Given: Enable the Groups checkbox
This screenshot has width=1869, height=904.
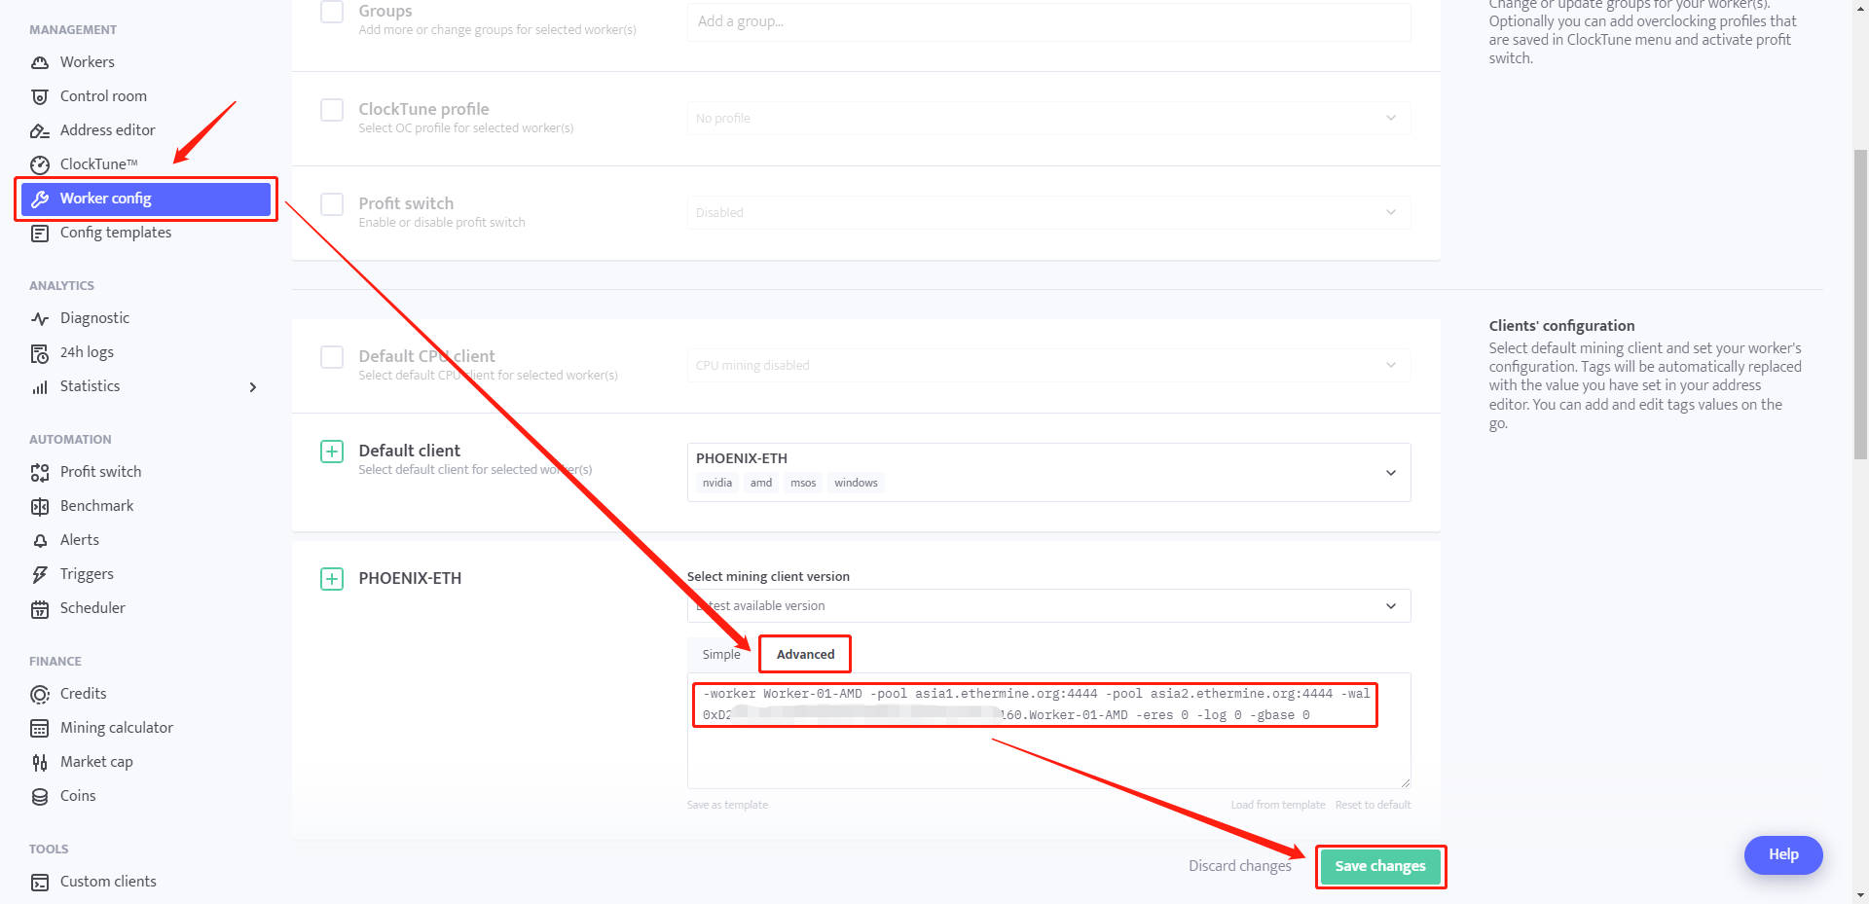Looking at the screenshot, I should tap(332, 12).
